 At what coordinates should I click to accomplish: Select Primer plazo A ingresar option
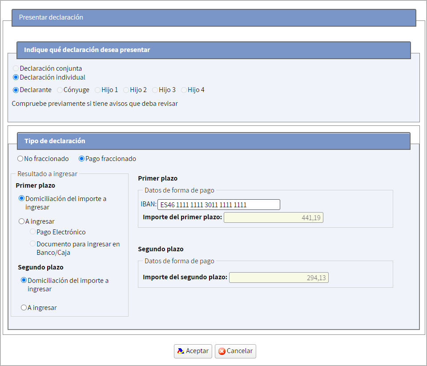tap(21, 221)
